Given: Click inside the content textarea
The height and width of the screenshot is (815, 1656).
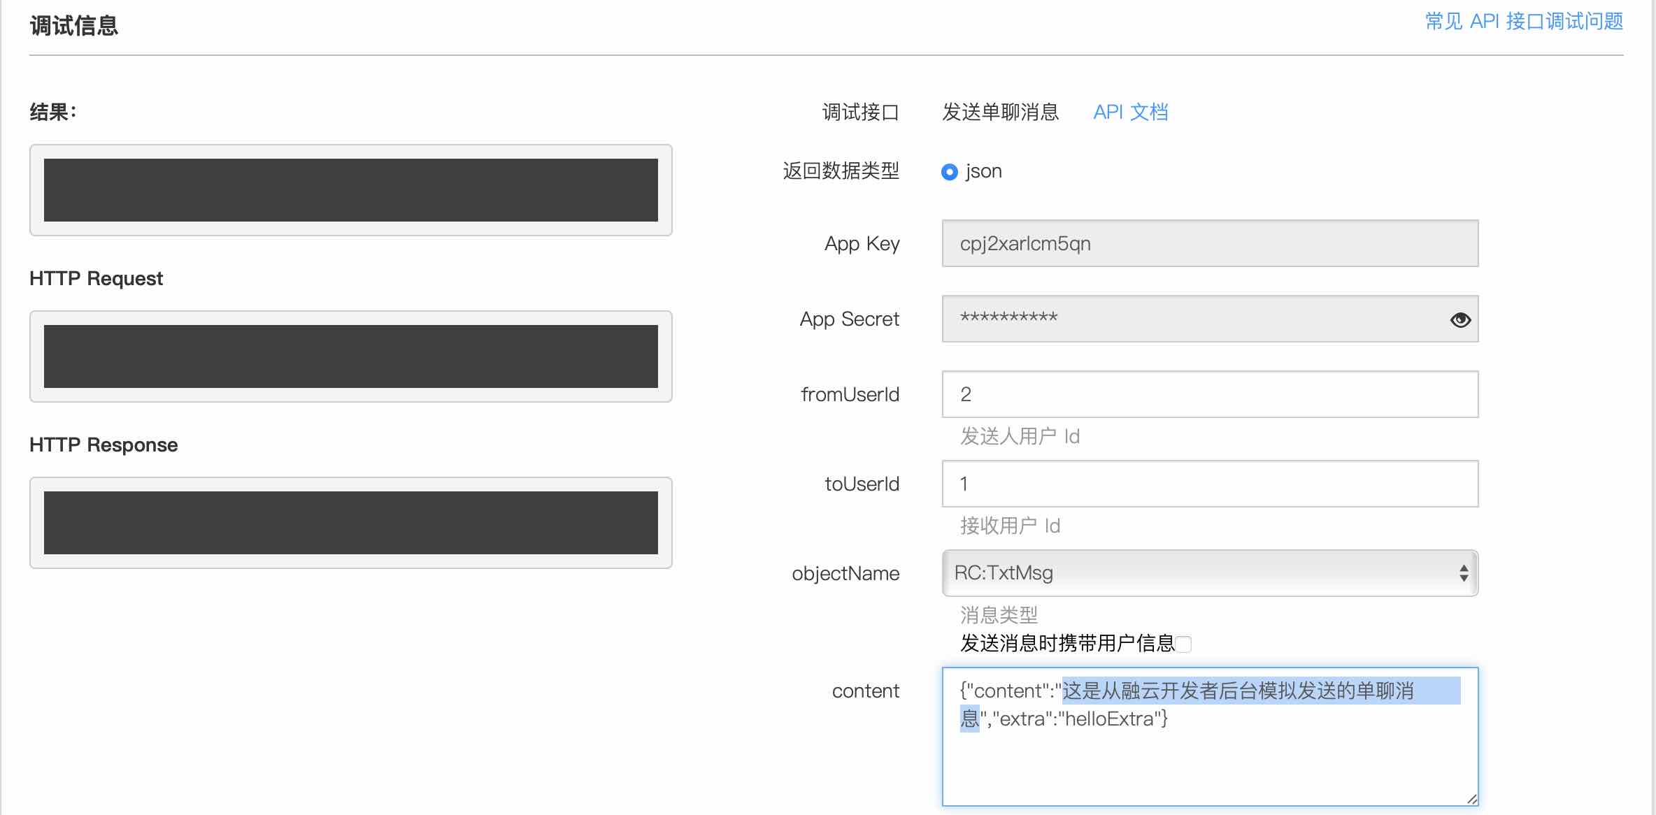Looking at the screenshot, I should click(x=1210, y=762).
